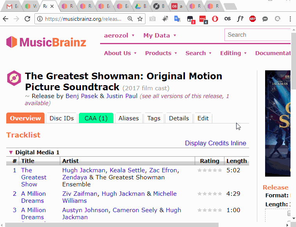Expand the Search navigation menu

pyautogui.click(x=198, y=53)
